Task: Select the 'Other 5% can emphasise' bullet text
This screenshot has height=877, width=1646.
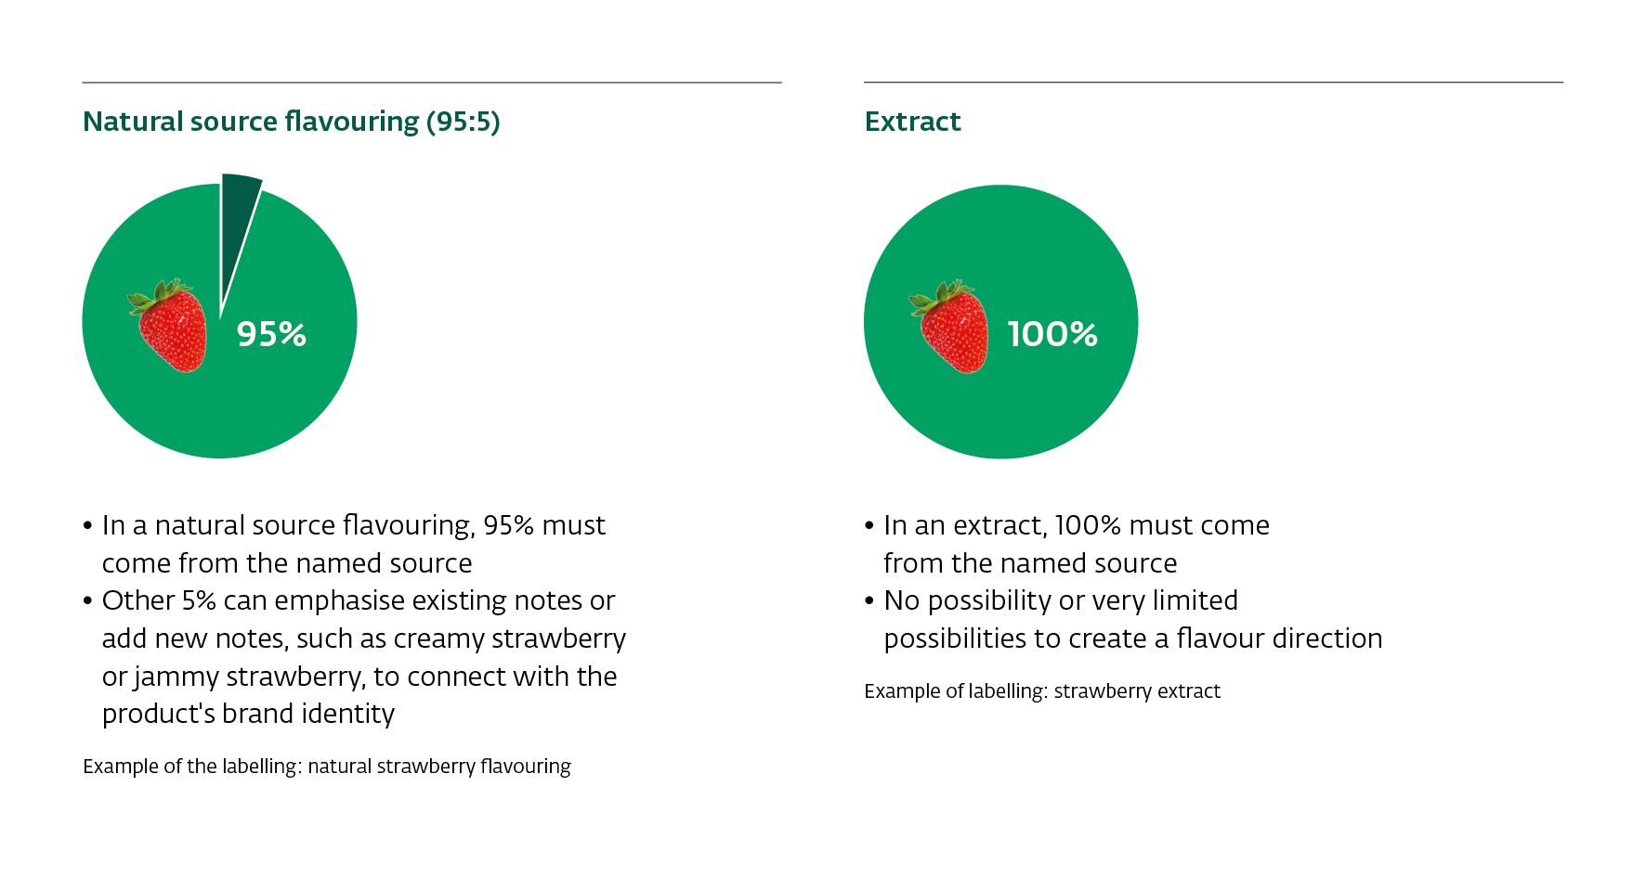Action: tap(359, 600)
